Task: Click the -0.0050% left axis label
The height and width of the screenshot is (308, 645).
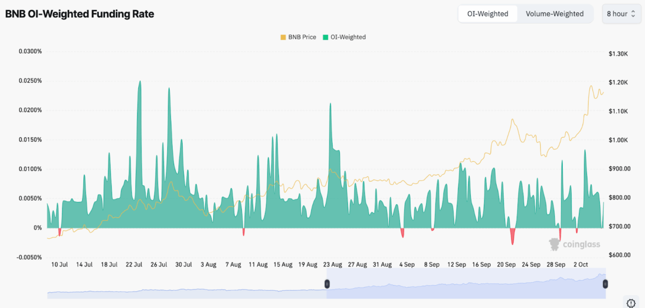Action: 29,257
